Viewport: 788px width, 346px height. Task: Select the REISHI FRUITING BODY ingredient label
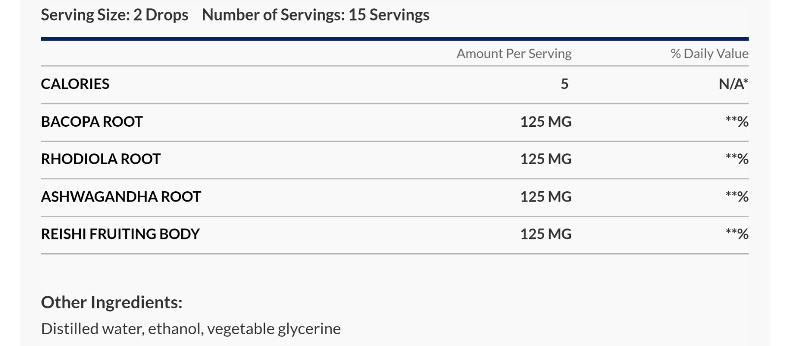tap(121, 234)
